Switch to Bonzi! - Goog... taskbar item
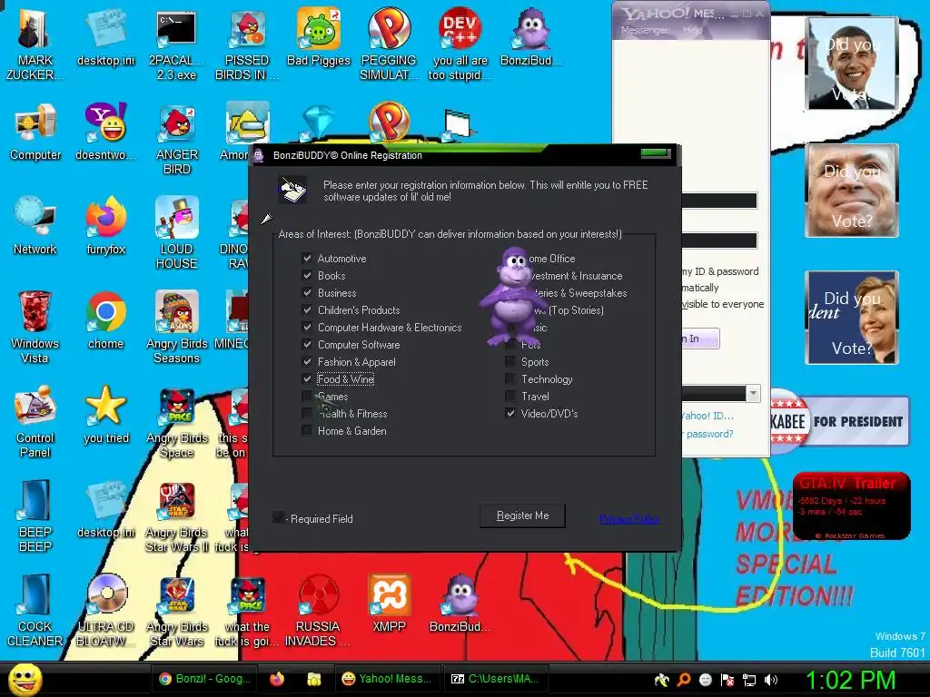930x697 pixels. click(205, 679)
